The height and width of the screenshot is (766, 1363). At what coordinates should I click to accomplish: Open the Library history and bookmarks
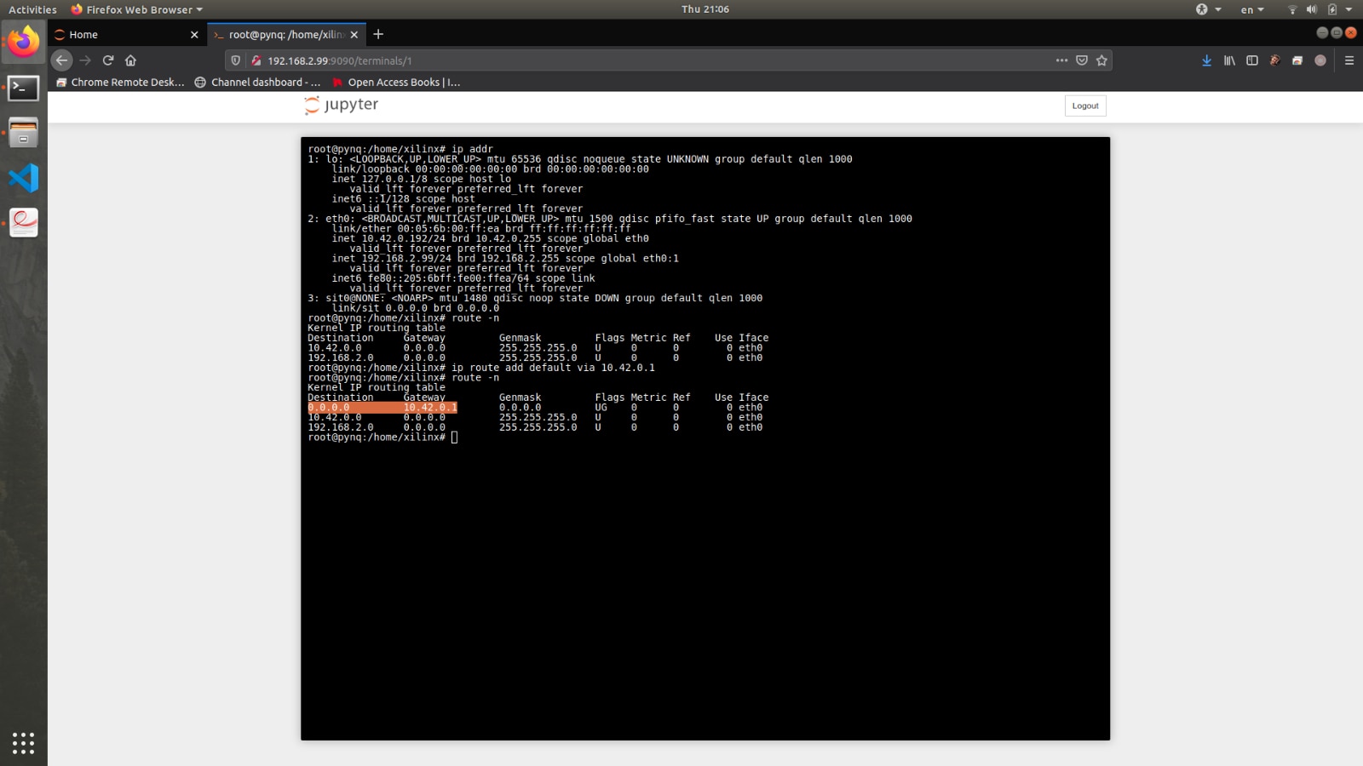tap(1229, 60)
